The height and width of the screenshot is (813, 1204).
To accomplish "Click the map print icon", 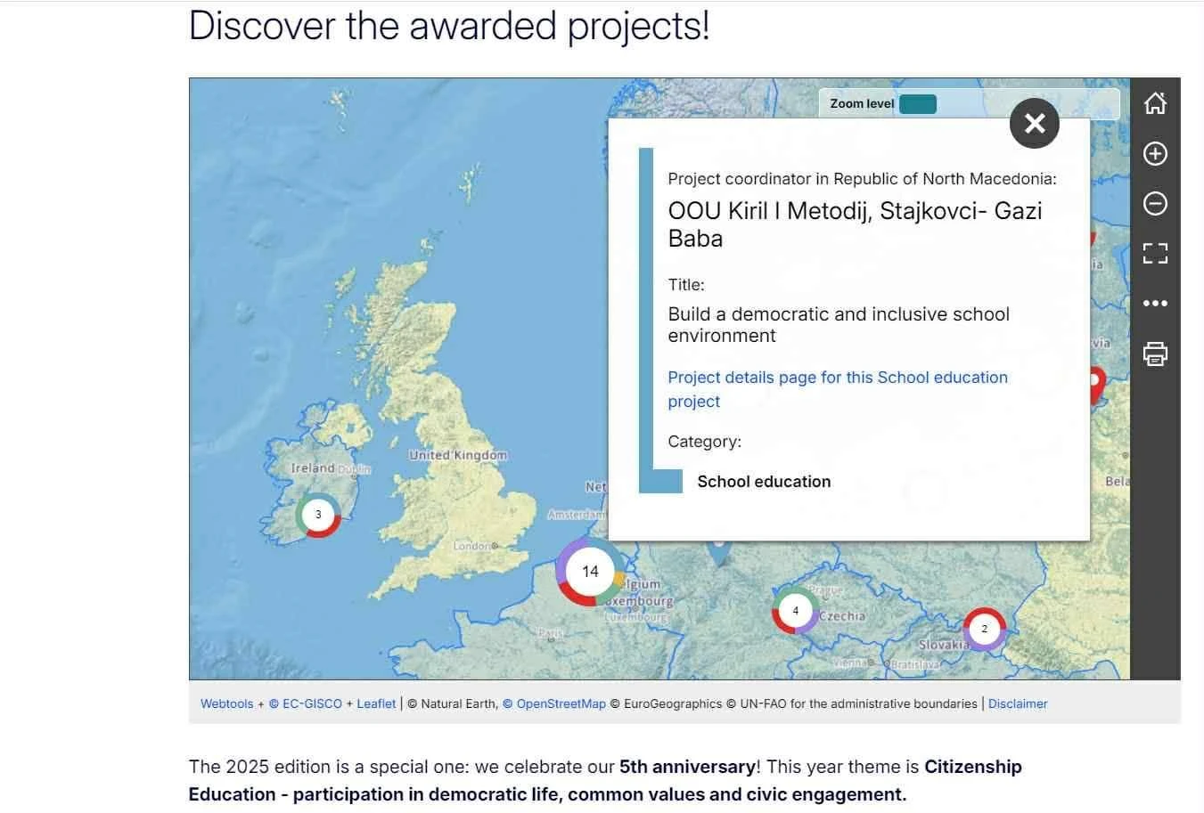I will click(1155, 354).
